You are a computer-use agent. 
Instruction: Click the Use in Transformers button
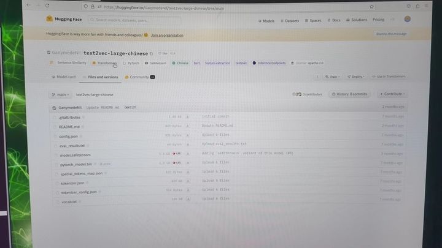point(388,77)
